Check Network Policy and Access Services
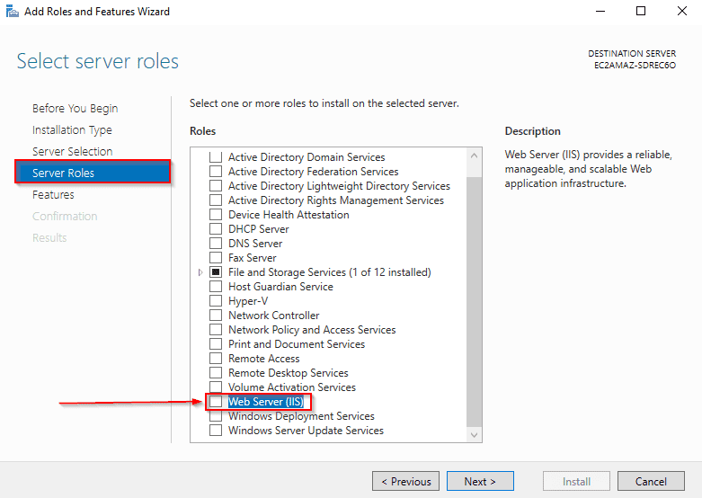This screenshot has width=702, height=498. [216, 330]
